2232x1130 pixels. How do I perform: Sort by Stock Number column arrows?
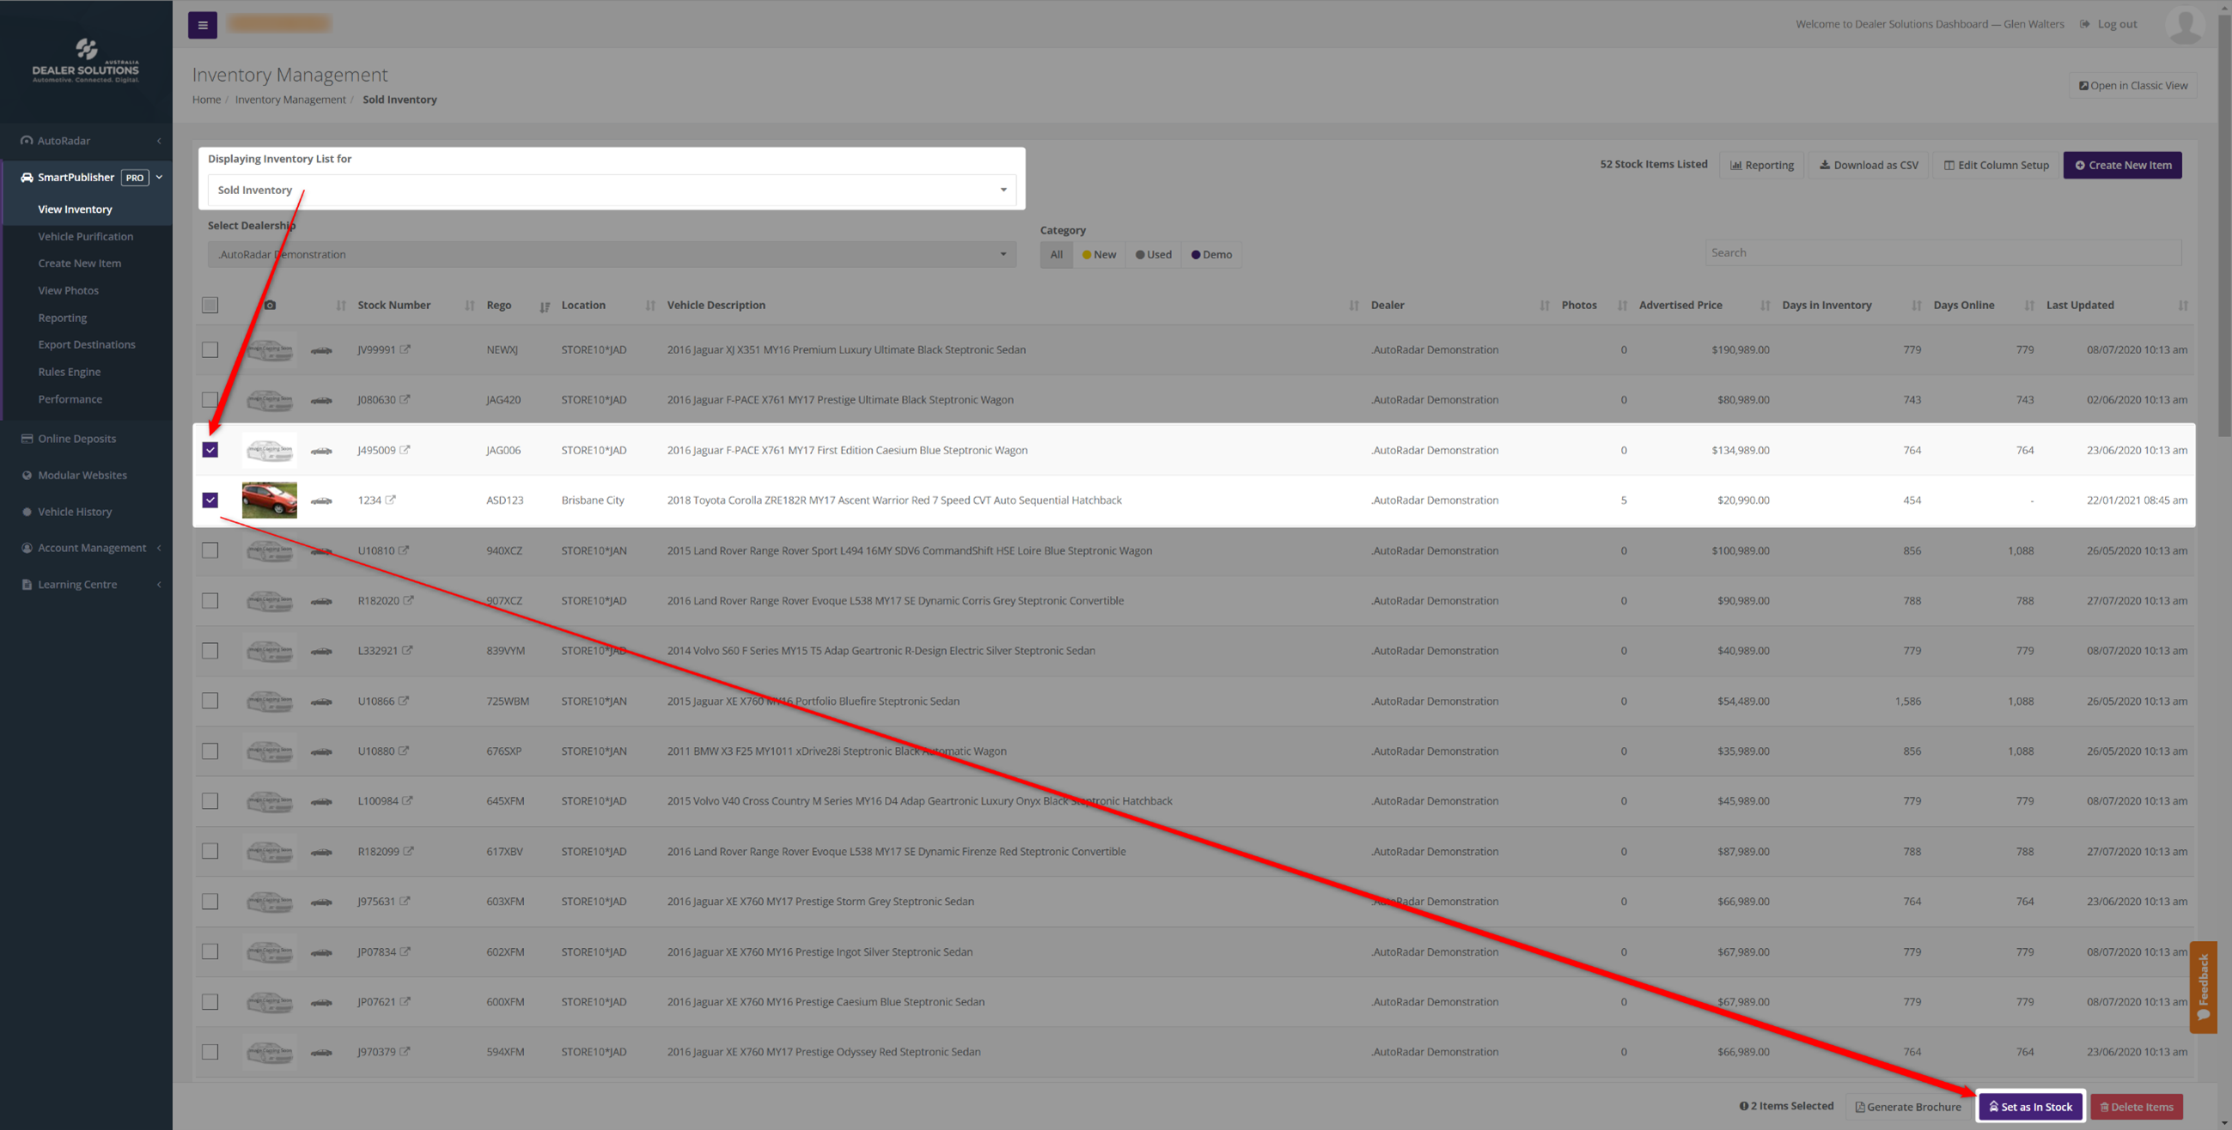(470, 306)
